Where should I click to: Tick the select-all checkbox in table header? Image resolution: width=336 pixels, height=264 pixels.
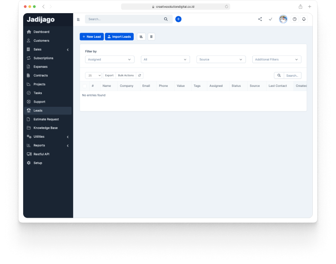[x=85, y=86]
